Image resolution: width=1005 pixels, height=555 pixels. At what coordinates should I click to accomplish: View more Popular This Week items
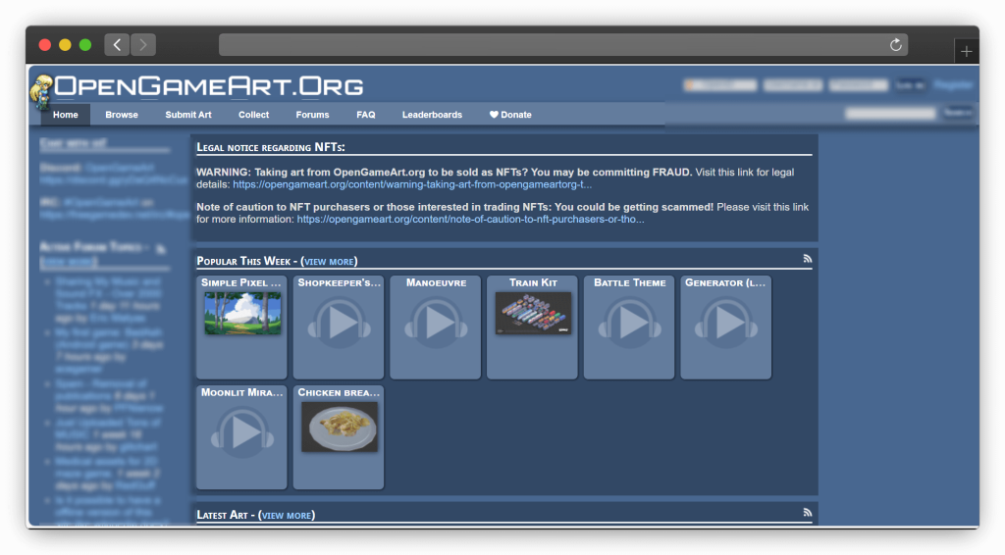point(329,262)
